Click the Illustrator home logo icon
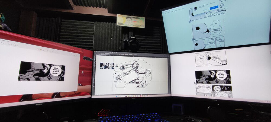 coord(95,52)
